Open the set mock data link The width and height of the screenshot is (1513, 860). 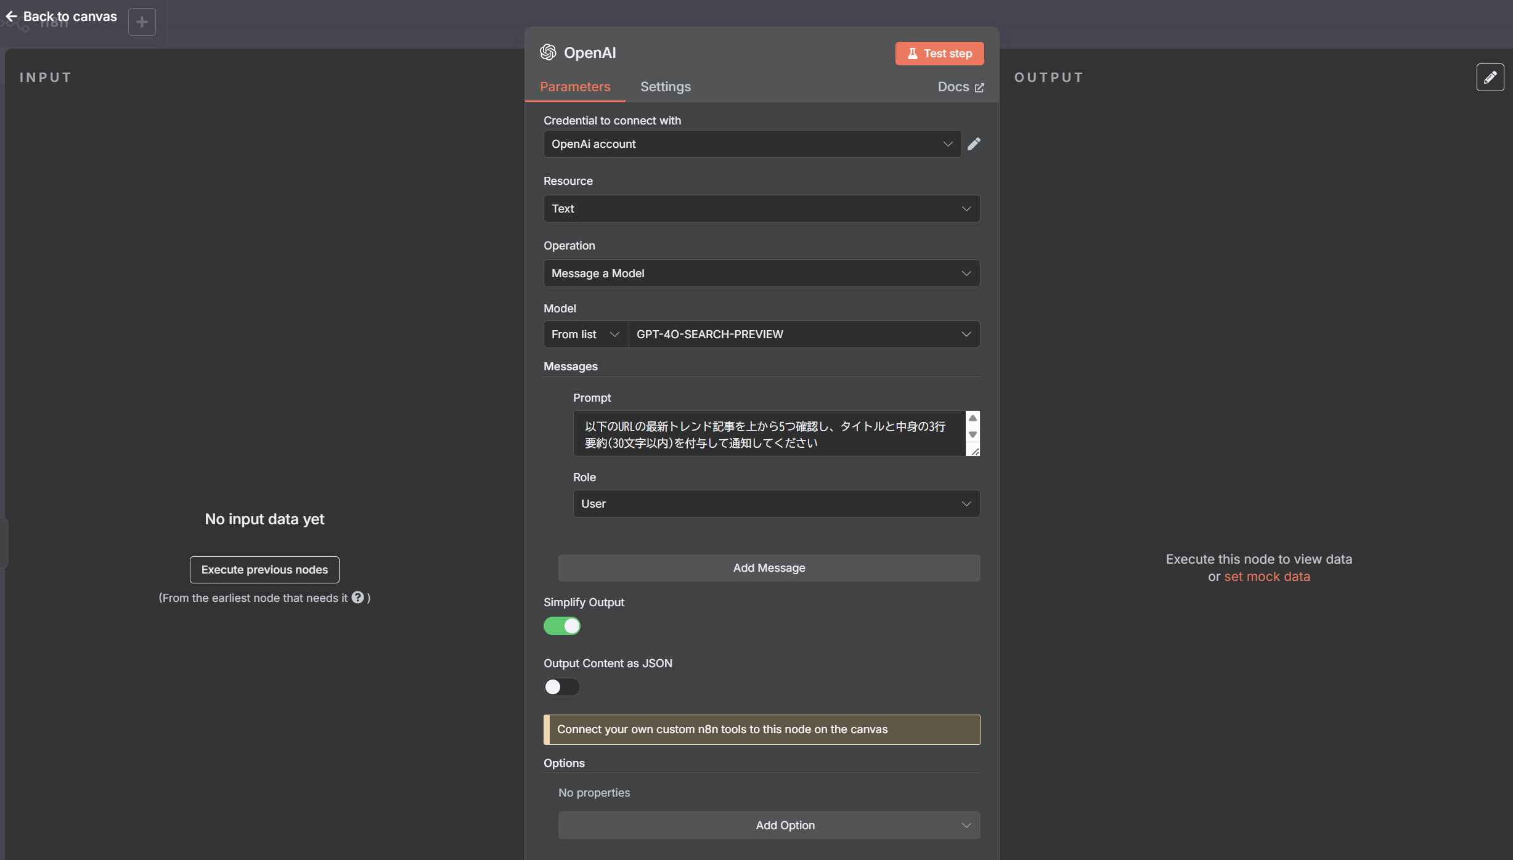click(1267, 576)
